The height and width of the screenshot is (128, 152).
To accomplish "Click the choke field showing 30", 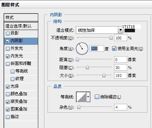I will [x=121, y=68].
